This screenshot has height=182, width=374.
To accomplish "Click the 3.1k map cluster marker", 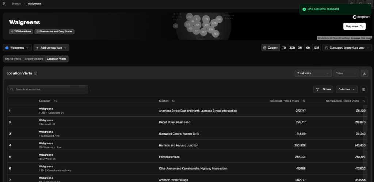I will coord(214,23).
